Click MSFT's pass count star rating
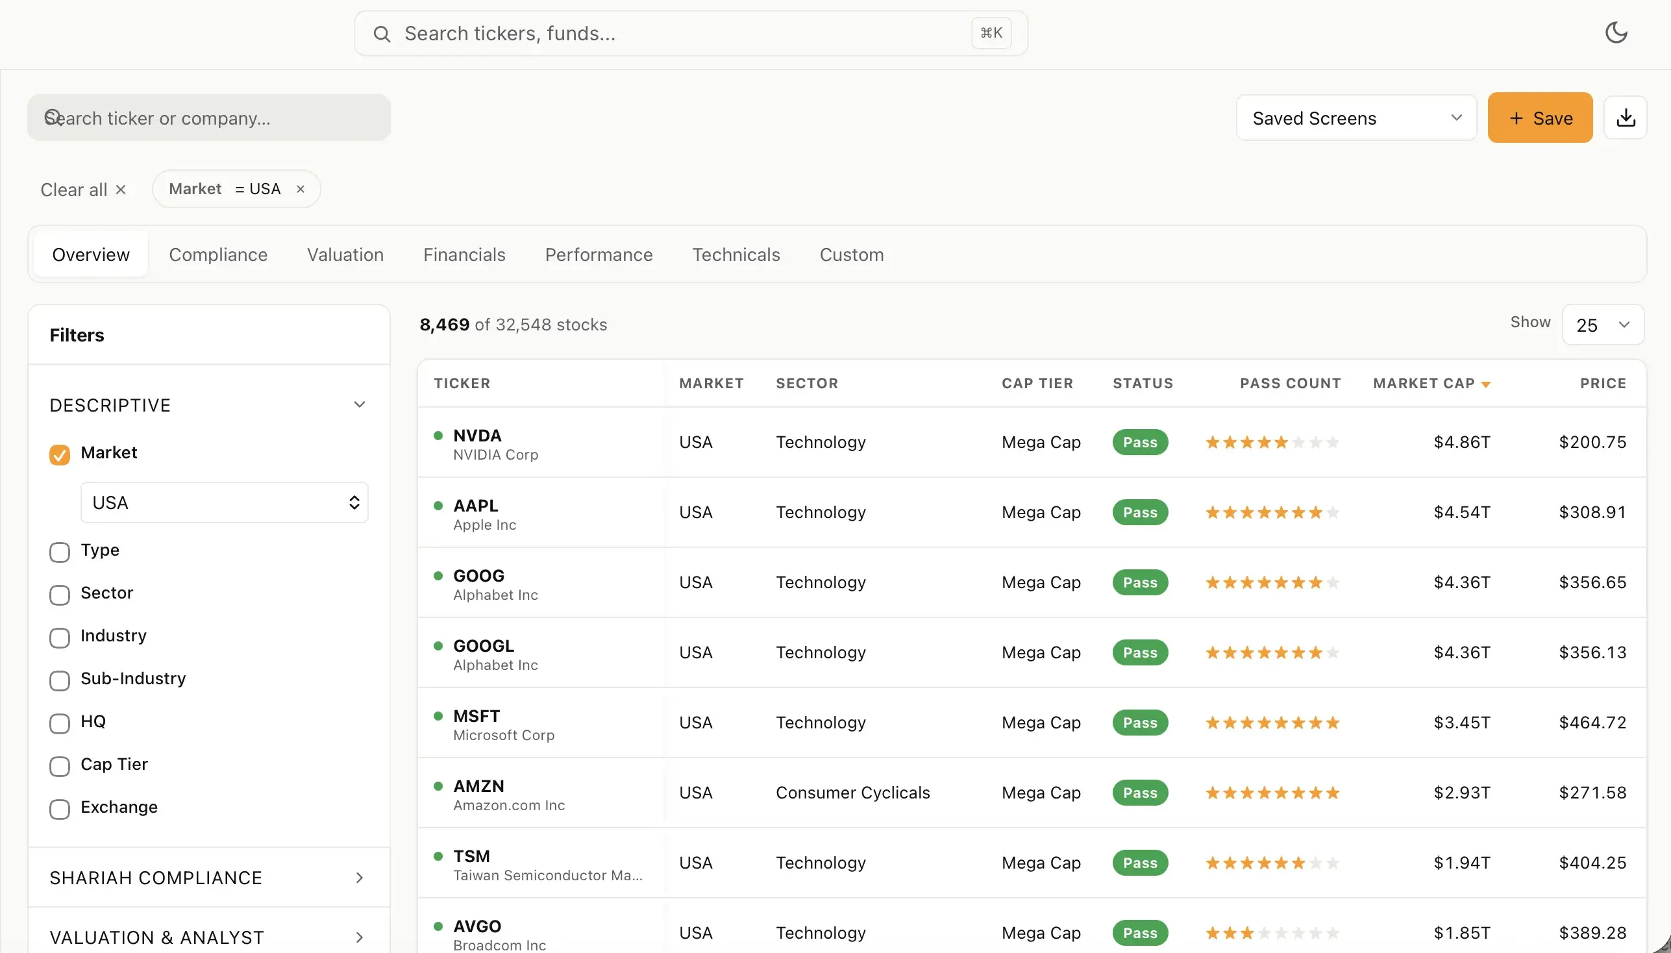1671x953 pixels. 1272,723
